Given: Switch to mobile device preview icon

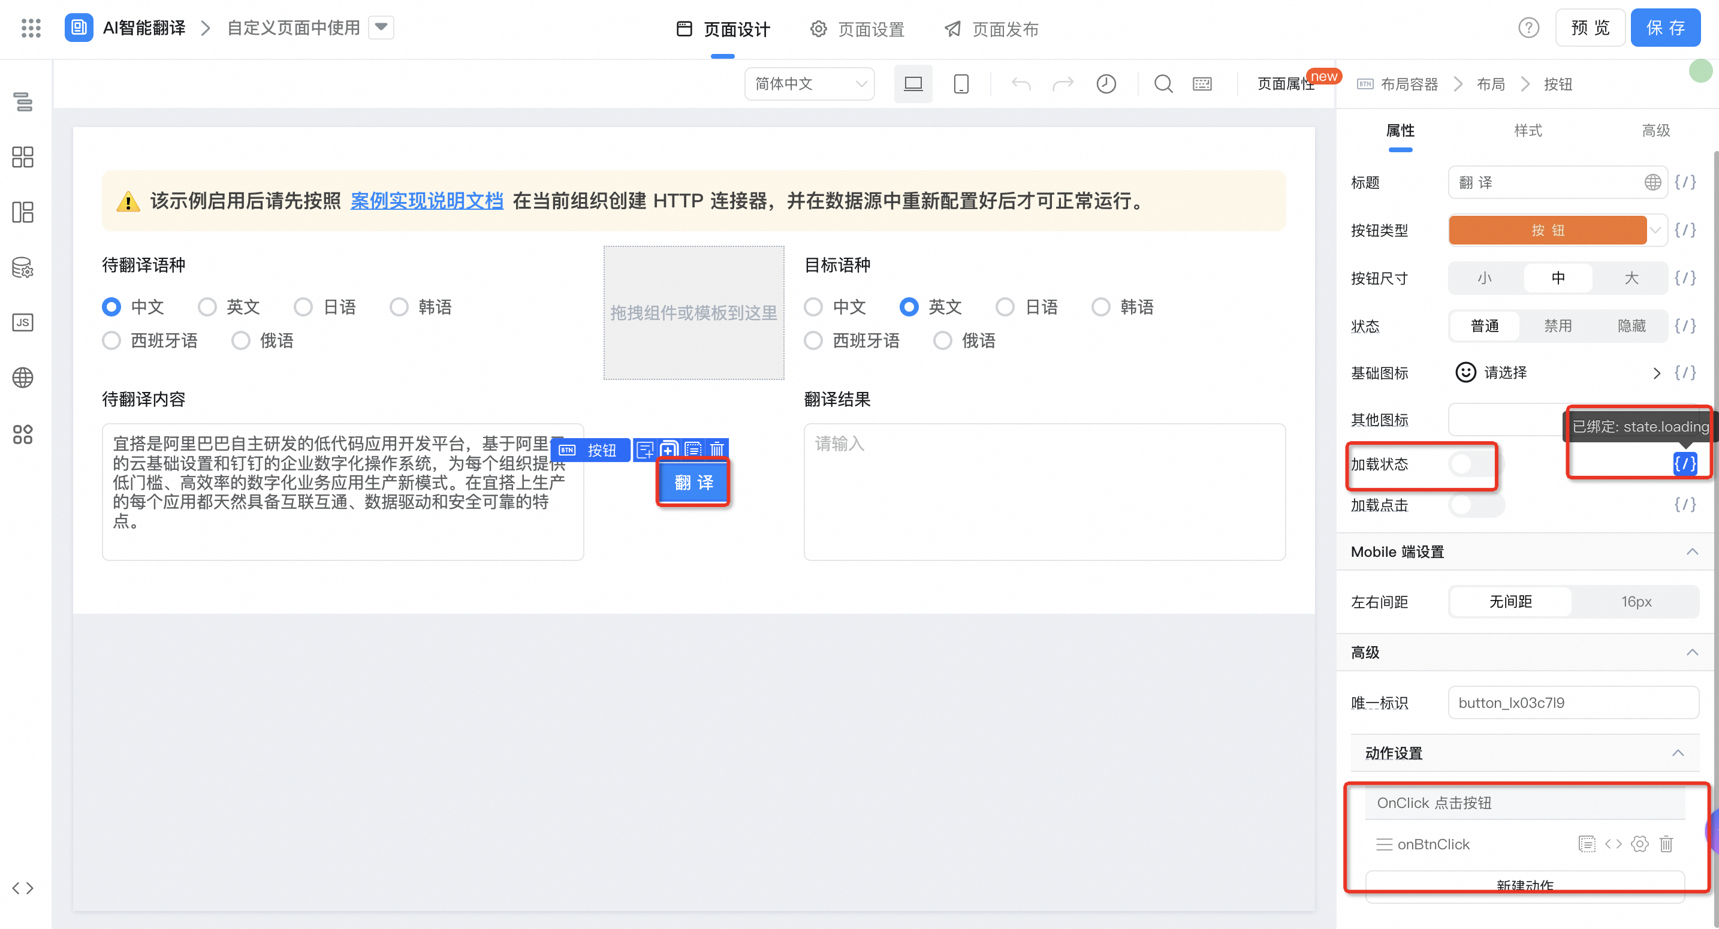Looking at the screenshot, I should (961, 84).
